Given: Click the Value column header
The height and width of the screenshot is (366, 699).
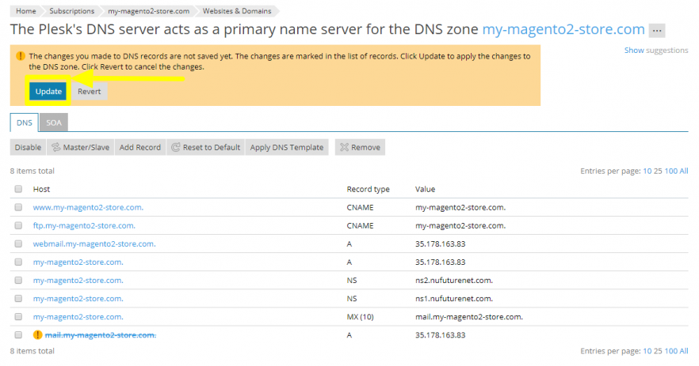Looking at the screenshot, I should tap(426, 189).
